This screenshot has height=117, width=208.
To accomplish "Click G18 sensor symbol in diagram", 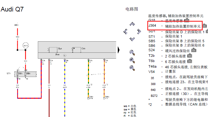I will point(76,50).
